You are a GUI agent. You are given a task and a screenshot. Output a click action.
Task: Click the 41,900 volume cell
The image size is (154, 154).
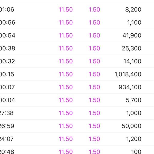tap(132, 35)
